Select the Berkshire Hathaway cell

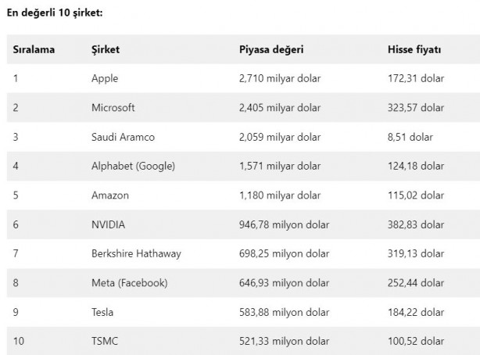point(137,253)
